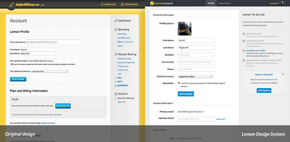290x142 pixels.
Task: Open the Default Currency Argentina Peso dropdown
Action: [x=195, y=77]
